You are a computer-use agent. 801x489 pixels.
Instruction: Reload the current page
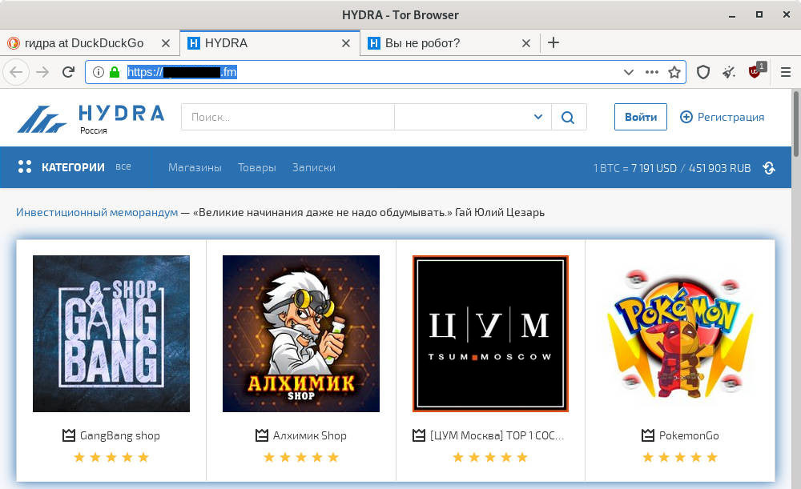(68, 72)
